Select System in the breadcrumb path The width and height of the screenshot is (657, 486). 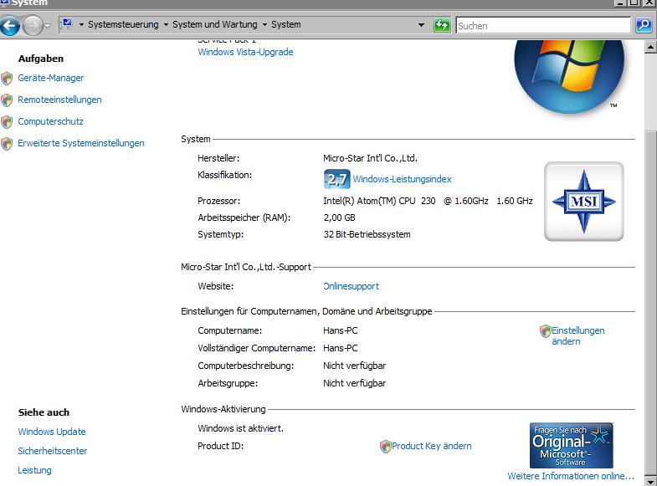pos(285,25)
